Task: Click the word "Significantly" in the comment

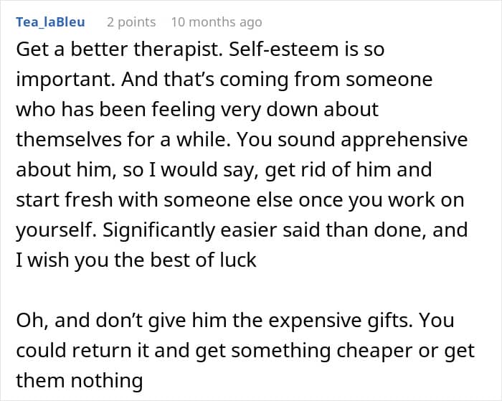Action: [x=180, y=230]
